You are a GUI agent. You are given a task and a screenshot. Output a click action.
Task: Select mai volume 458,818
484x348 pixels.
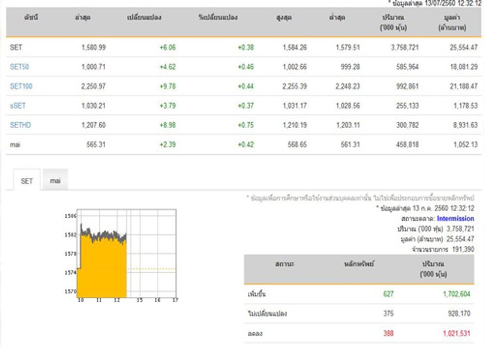pos(408,144)
